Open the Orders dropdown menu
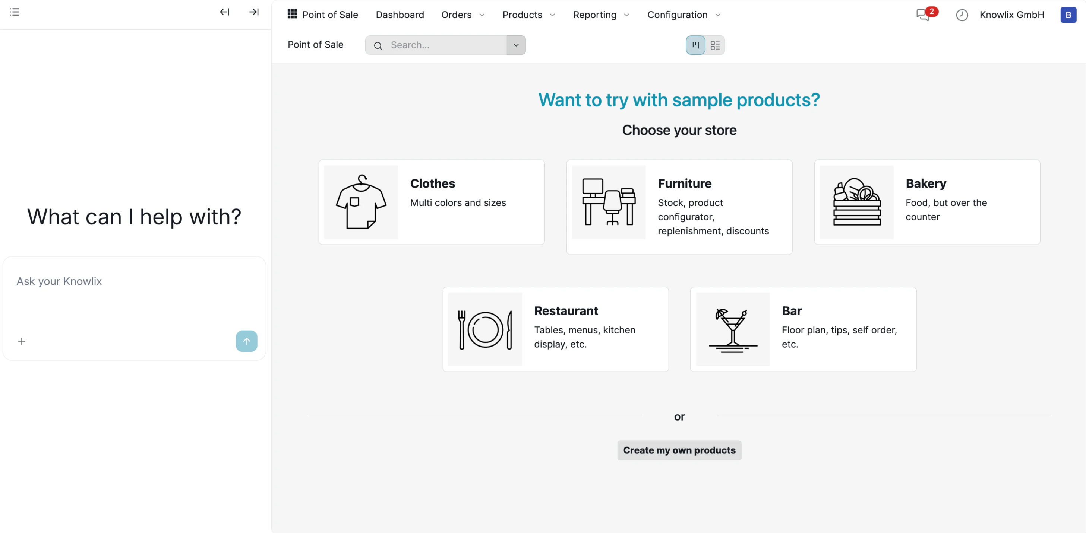The height and width of the screenshot is (533, 1086). 462,15
